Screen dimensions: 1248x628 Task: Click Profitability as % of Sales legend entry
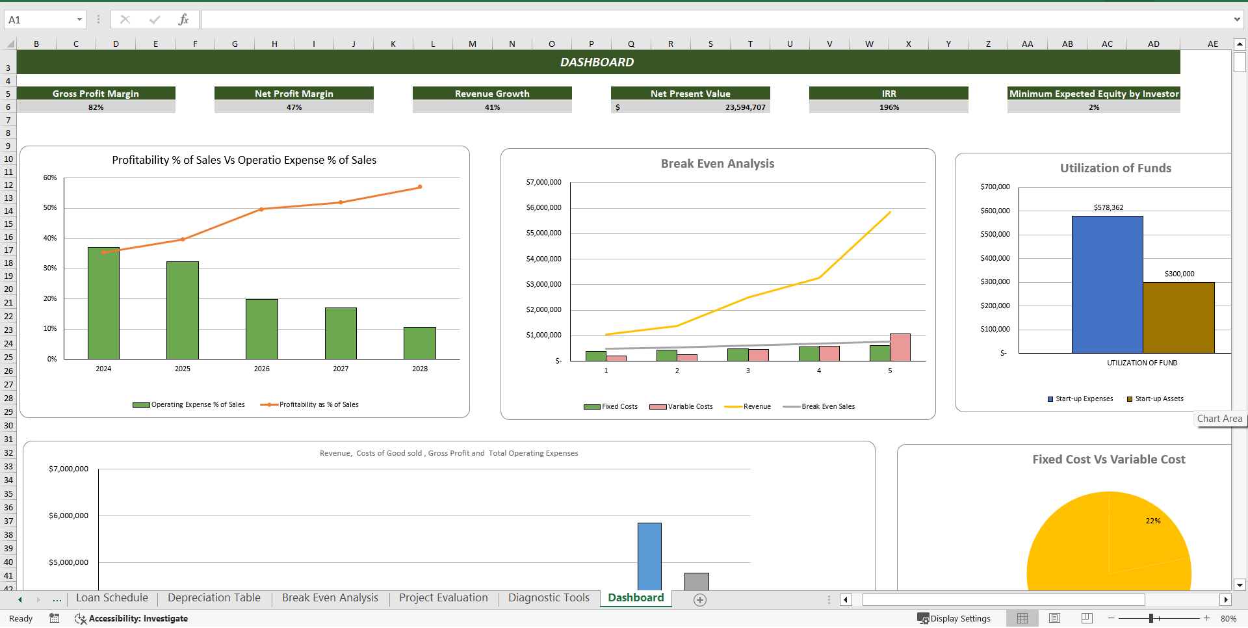tap(309, 404)
